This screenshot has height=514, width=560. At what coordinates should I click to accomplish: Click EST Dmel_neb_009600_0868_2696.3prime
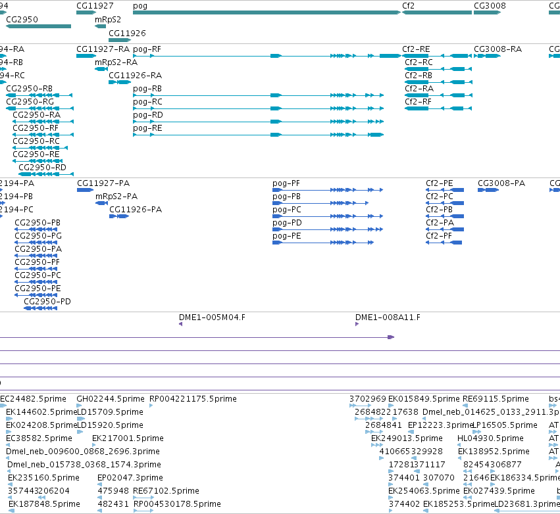point(8,458)
